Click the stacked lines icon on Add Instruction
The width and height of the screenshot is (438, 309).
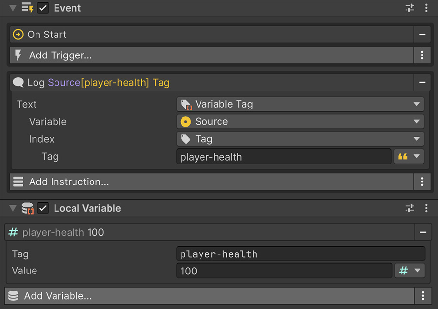coord(18,182)
